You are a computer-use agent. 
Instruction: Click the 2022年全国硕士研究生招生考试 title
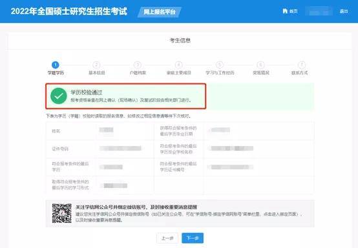click(x=68, y=12)
